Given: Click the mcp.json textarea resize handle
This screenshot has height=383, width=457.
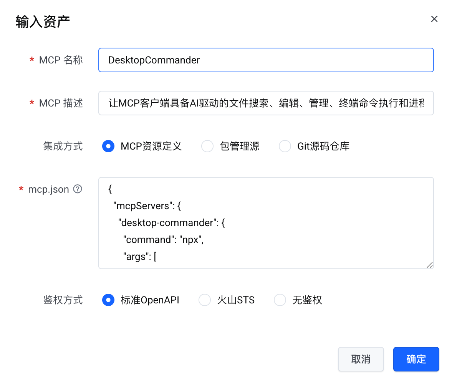Looking at the screenshot, I should tap(430, 265).
